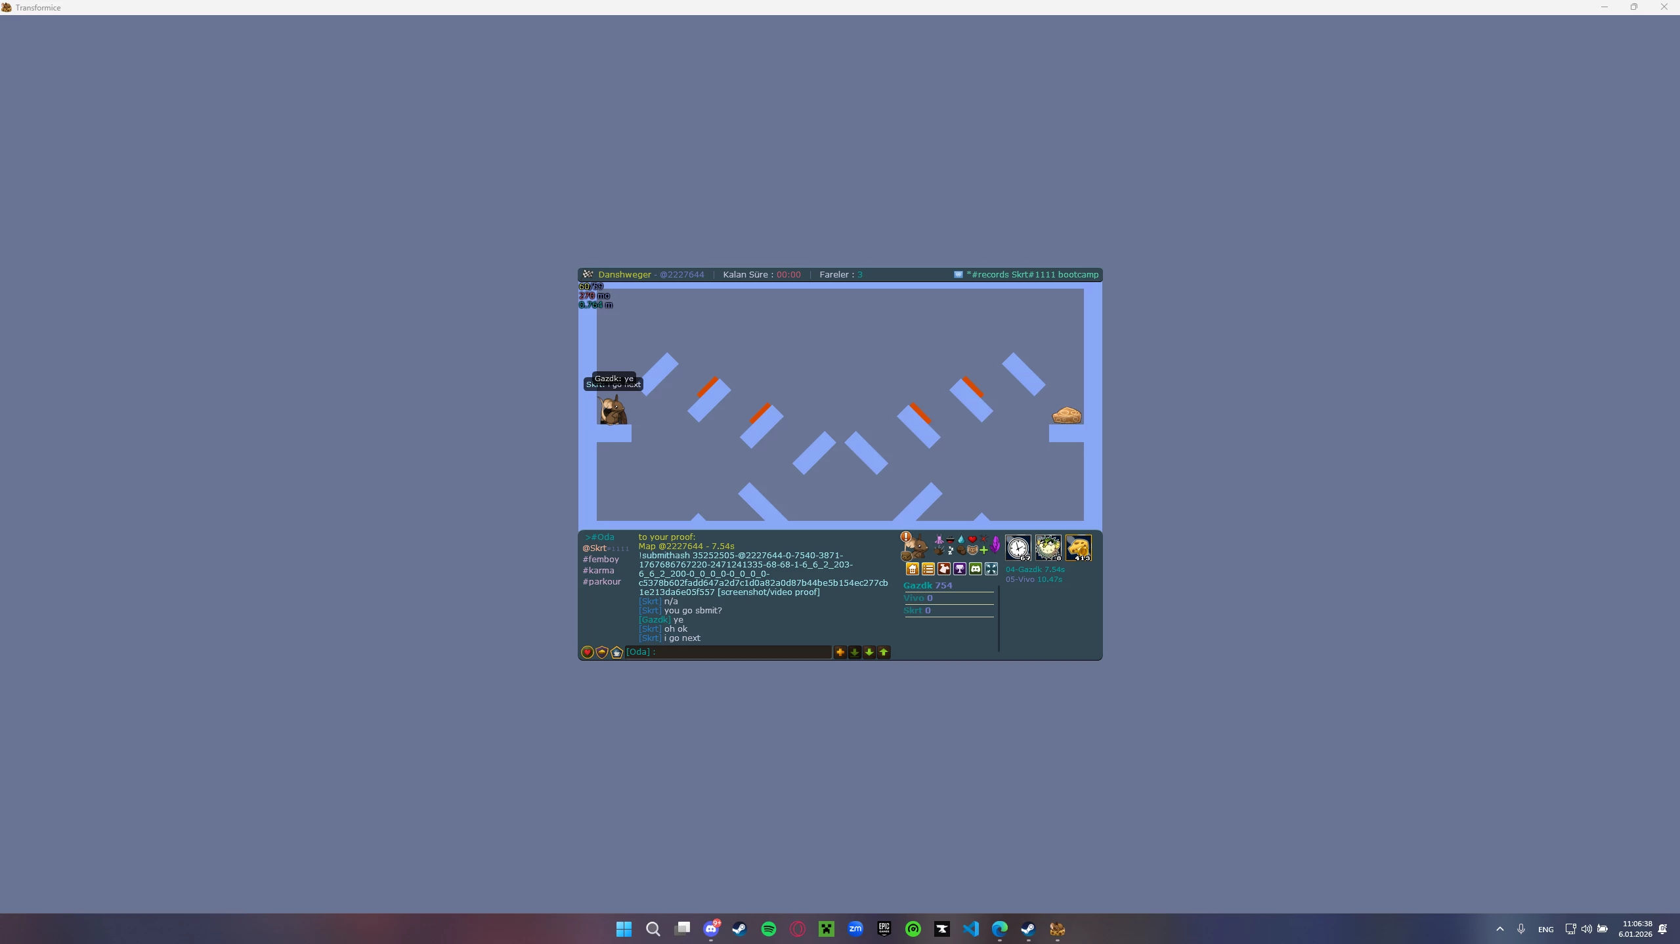This screenshot has width=1680, height=944.
Task: Click the record entry 04-Gazdk 7.54s
Action: pyautogui.click(x=1035, y=569)
